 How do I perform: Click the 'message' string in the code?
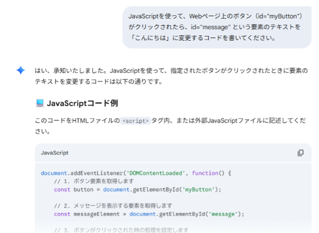click(x=223, y=214)
